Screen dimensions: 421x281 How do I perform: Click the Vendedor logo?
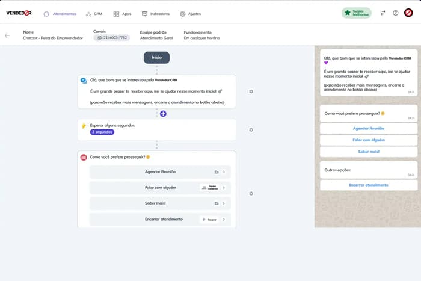[x=19, y=13]
